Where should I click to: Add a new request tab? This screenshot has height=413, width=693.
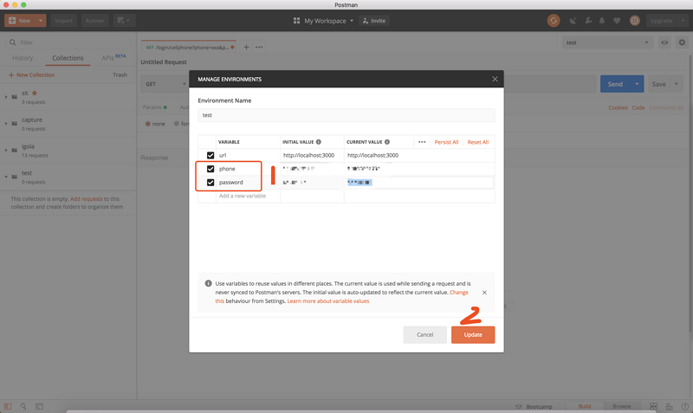tap(246, 48)
